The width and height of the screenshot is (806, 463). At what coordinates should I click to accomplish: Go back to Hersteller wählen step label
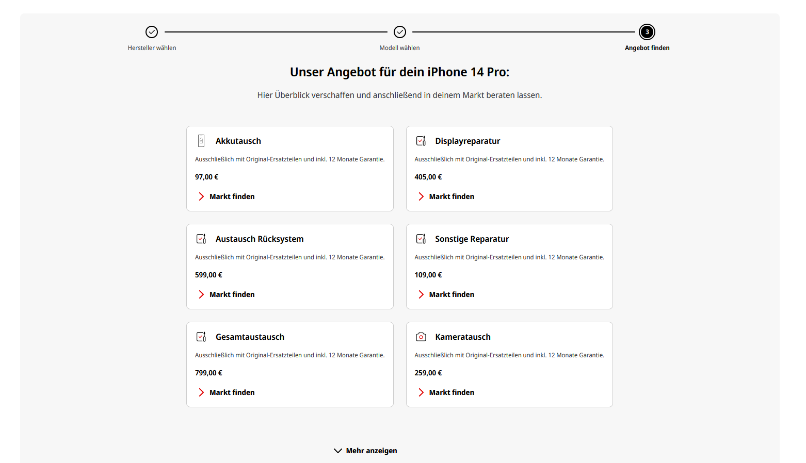click(152, 48)
